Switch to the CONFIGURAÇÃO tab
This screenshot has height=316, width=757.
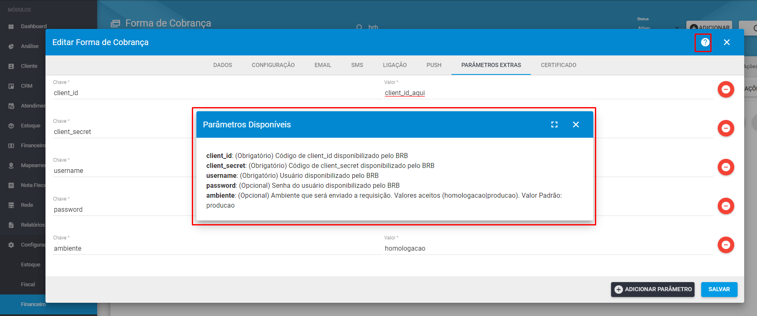tap(273, 65)
